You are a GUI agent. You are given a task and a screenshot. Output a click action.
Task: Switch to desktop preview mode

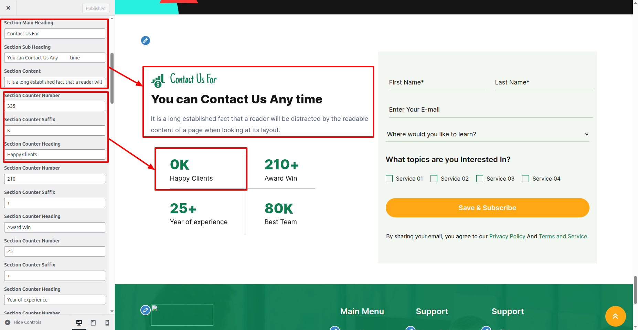tap(79, 322)
